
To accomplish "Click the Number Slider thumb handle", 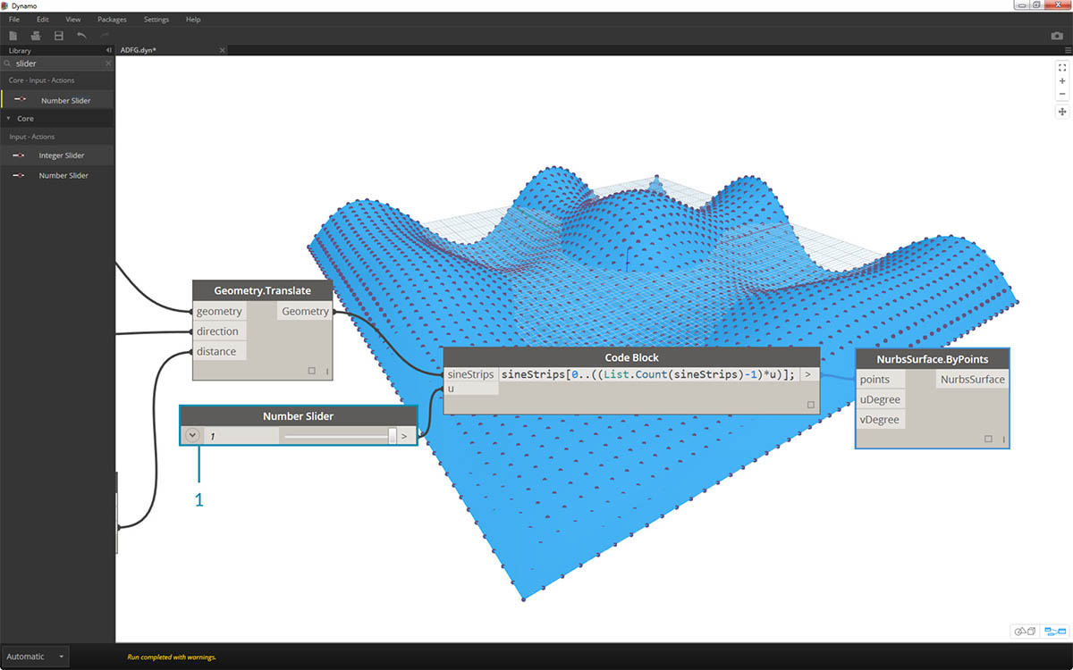I will pos(393,436).
